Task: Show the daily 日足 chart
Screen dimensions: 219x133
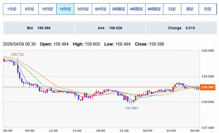Action: click(172, 9)
